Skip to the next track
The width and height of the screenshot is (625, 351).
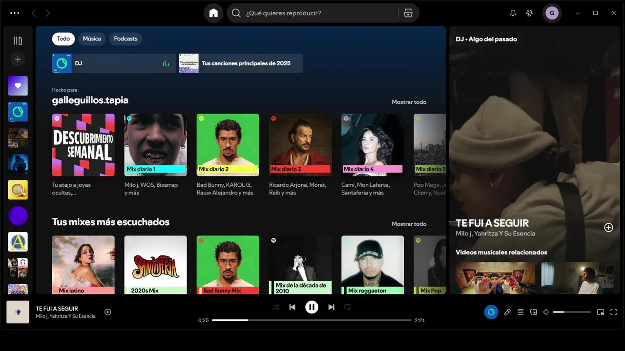click(331, 307)
